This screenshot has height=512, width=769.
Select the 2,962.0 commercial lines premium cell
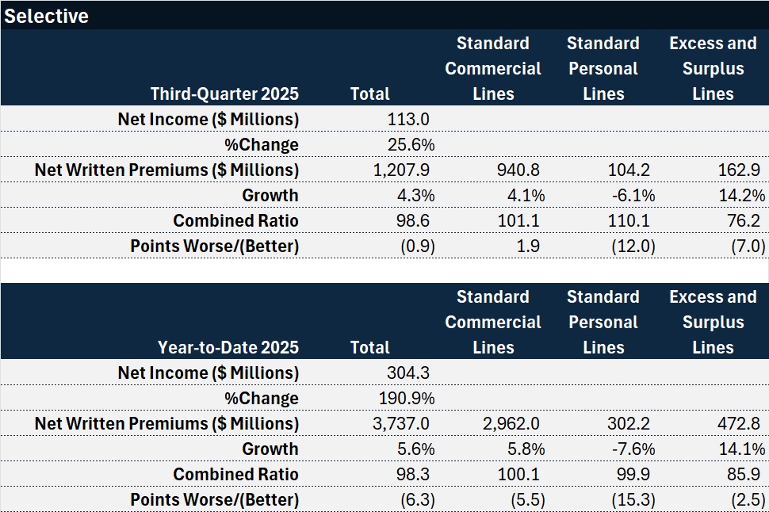click(515, 423)
